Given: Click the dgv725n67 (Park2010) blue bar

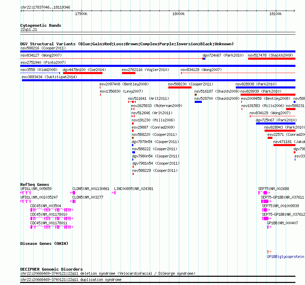Looking at the screenshot, I should (x=276, y=123).
